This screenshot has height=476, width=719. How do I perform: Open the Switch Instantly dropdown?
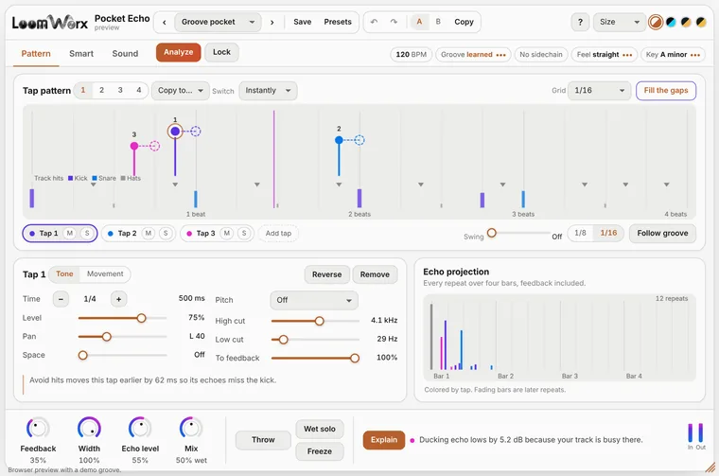tap(268, 91)
